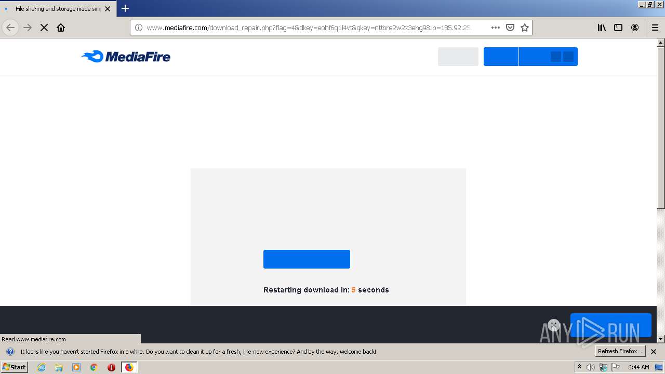Launch Opera from the taskbar
Image resolution: width=665 pixels, height=374 pixels.
click(x=111, y=367)
